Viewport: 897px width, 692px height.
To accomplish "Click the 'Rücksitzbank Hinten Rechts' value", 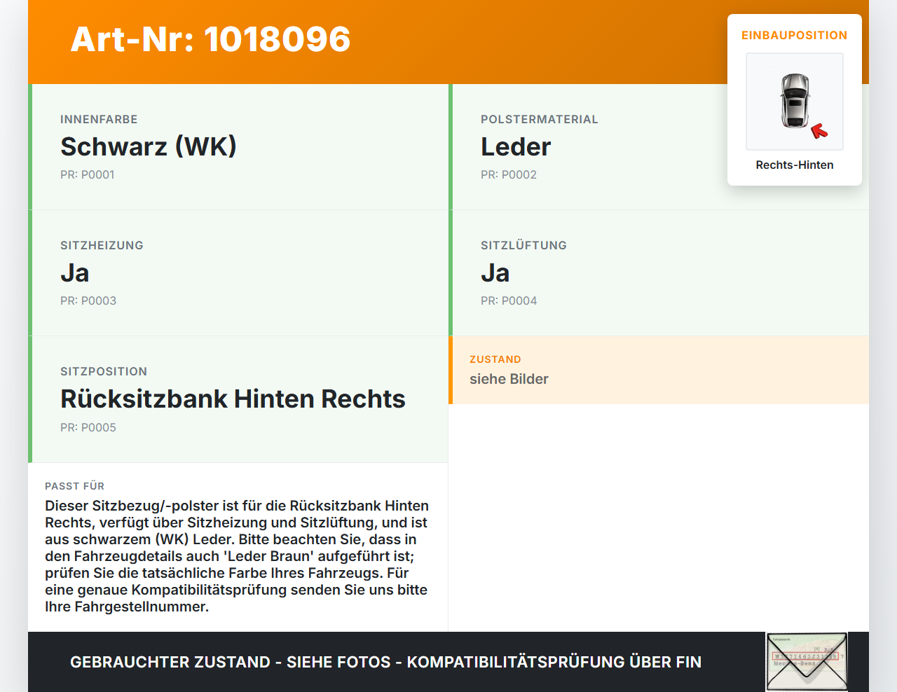I will (x=233, y=399).
